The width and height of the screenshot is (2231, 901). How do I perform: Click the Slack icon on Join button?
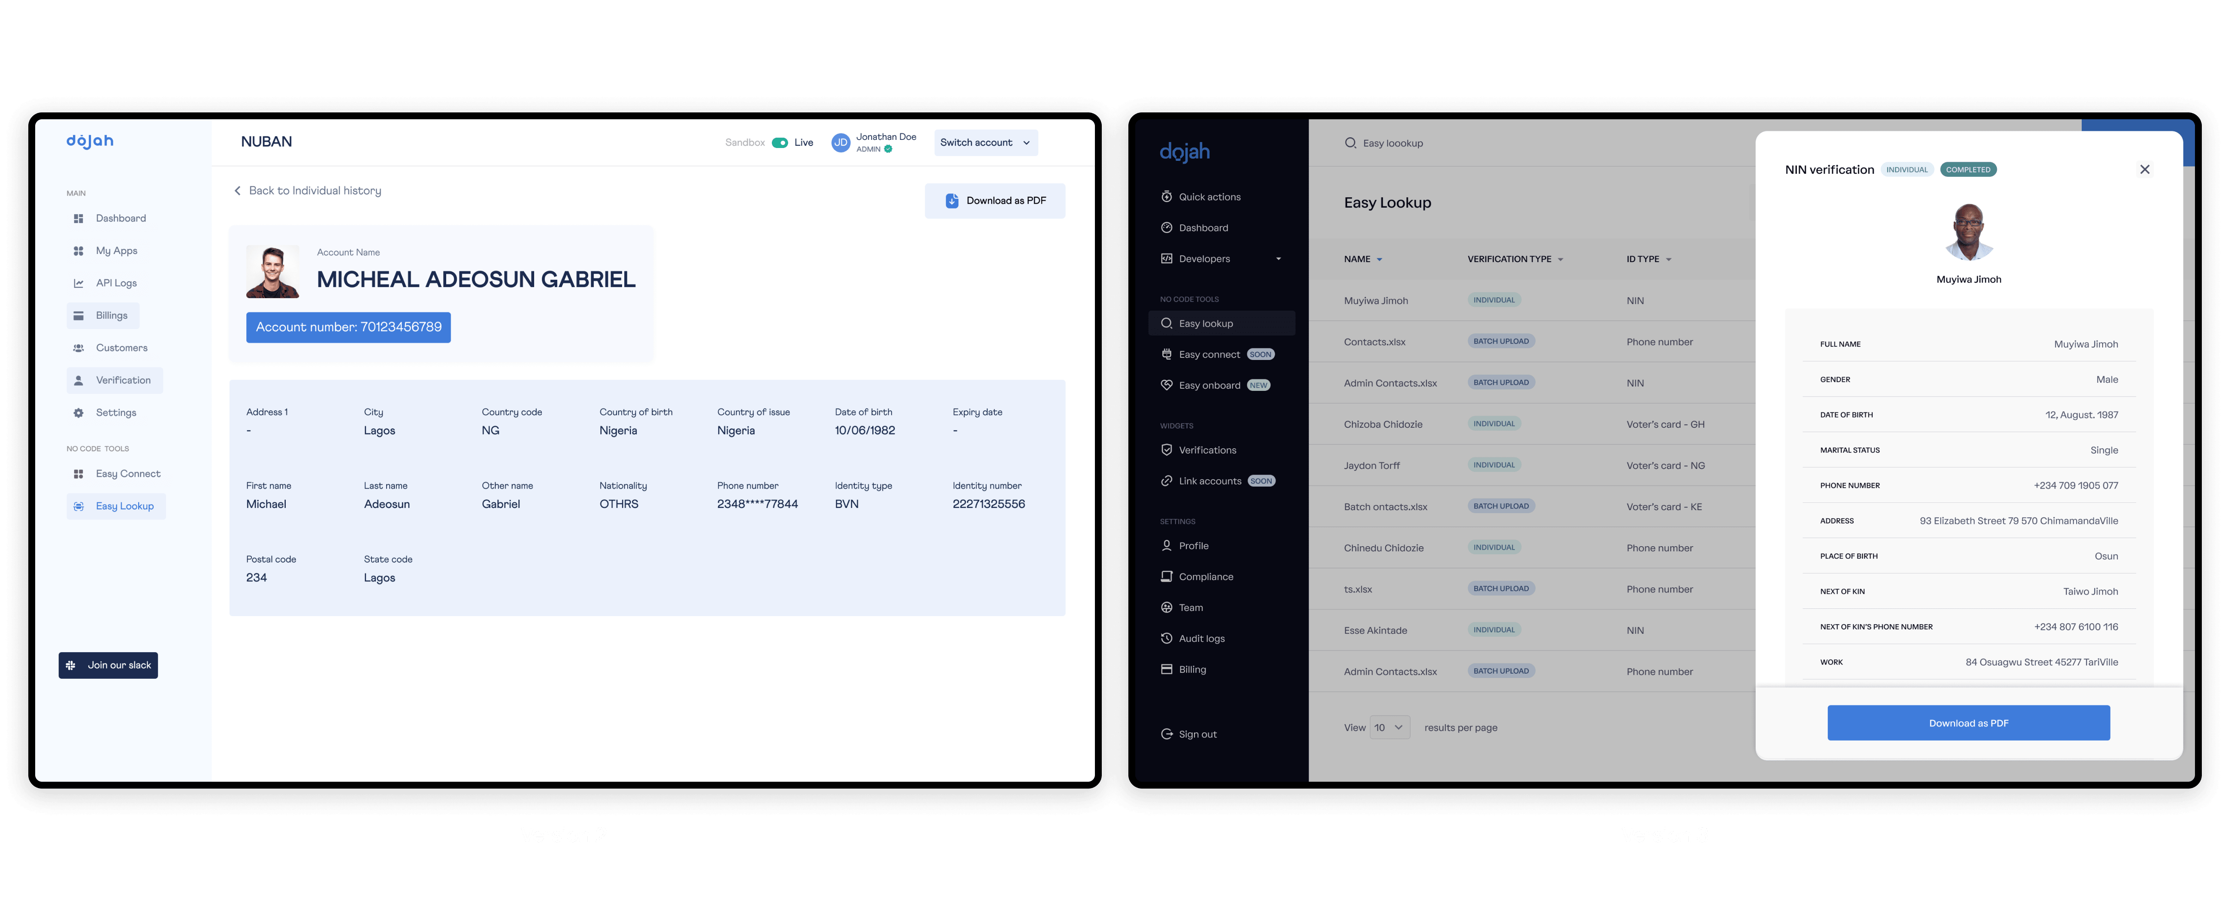pyautogui.click(x=71, y=665)
